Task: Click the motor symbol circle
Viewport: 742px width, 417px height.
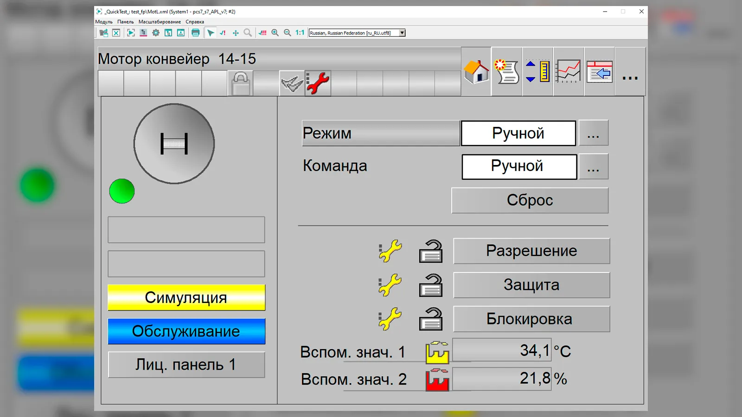Action: pyautogui.click(x=174, y=144)
